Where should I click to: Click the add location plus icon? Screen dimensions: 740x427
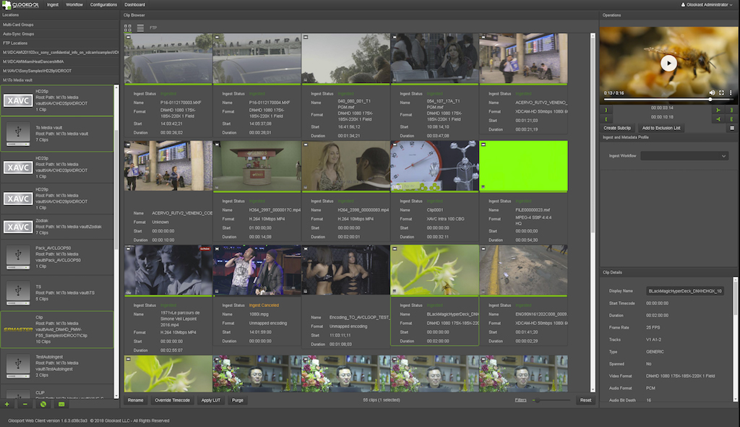coord(7,405)
